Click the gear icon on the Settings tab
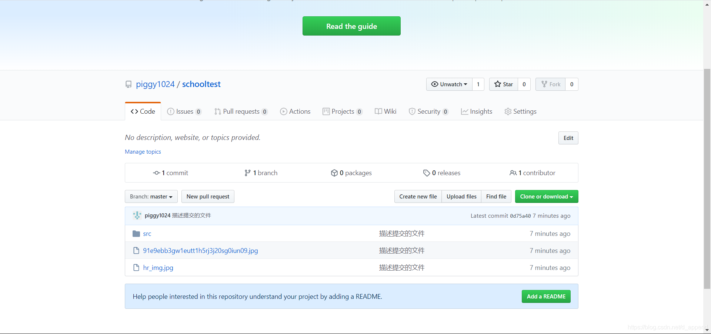Viewport: 711px width, 334px height. pyautogui.click(x=508, y=111)
